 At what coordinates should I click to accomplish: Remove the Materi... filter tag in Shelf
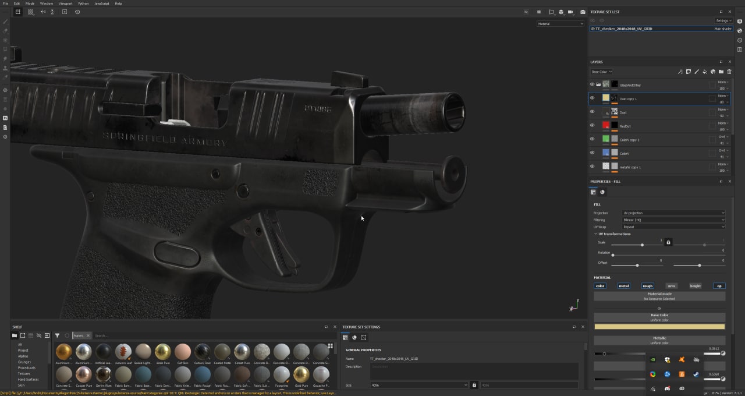click(88, 335)
